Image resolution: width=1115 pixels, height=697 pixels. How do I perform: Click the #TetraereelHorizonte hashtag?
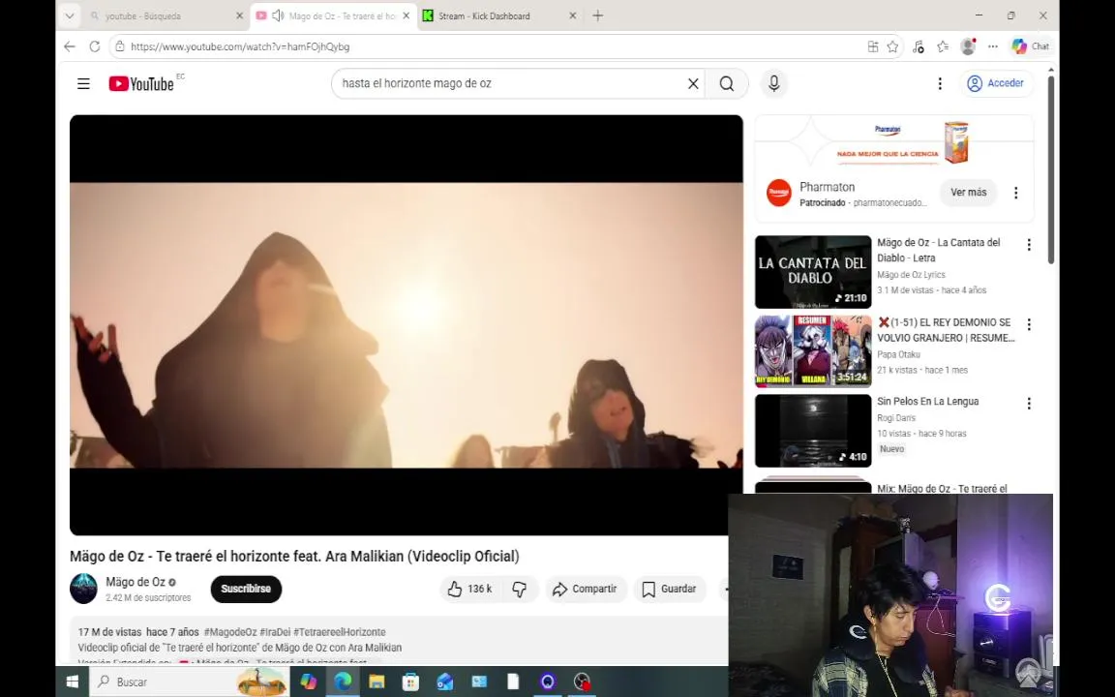[x=340, y=631]
